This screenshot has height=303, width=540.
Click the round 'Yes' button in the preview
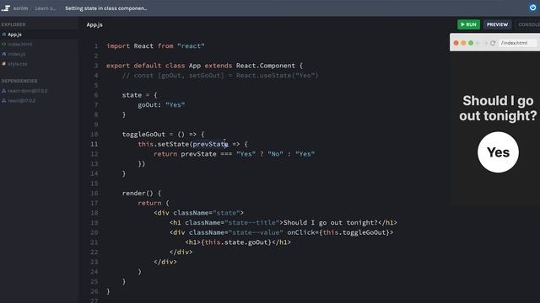(x=498, y=152)
